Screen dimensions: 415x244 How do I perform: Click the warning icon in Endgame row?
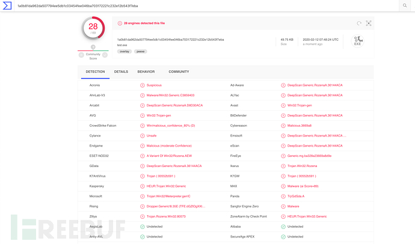tap(143, 145)
